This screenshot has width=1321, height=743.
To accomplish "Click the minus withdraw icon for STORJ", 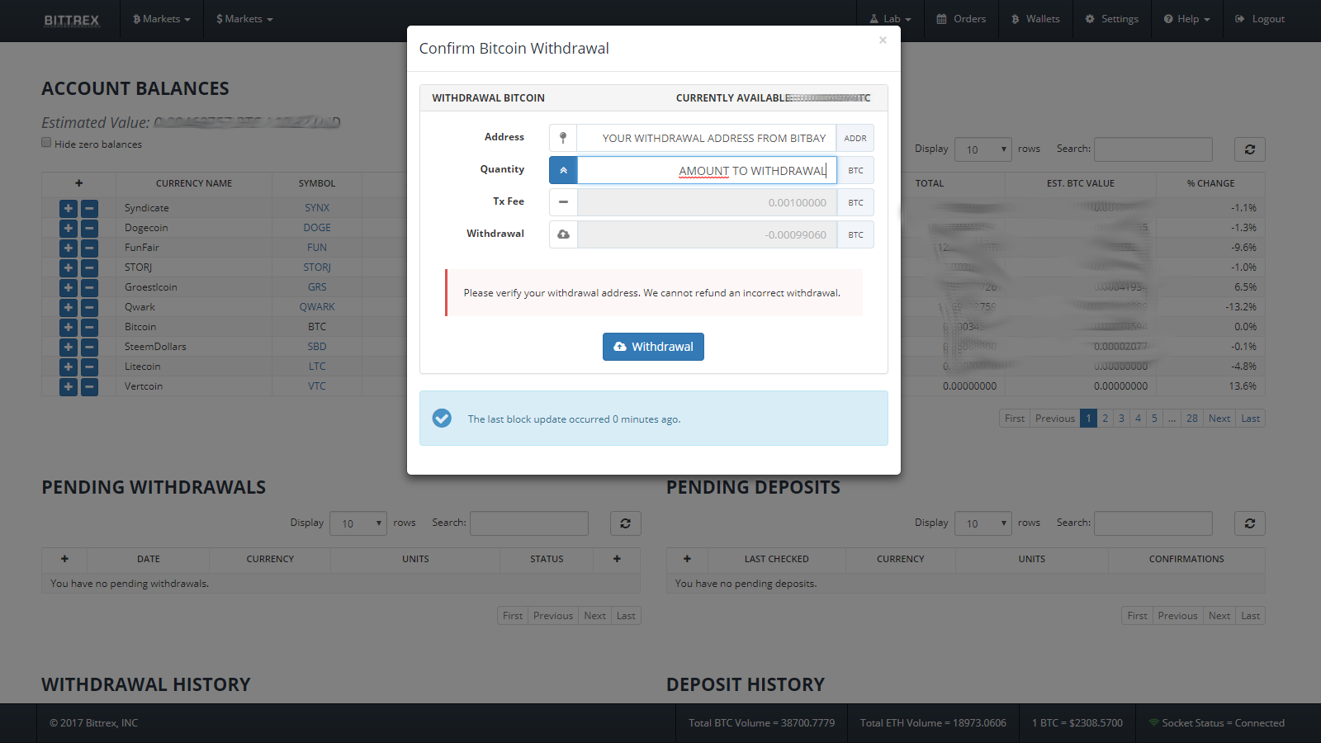I will click(x=89, y=267).
